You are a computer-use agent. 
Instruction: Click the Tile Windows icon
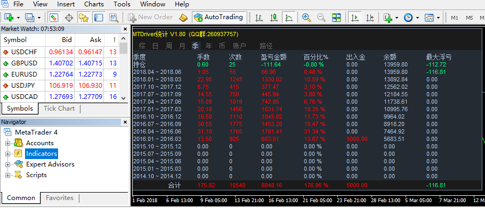pos(336,17)
